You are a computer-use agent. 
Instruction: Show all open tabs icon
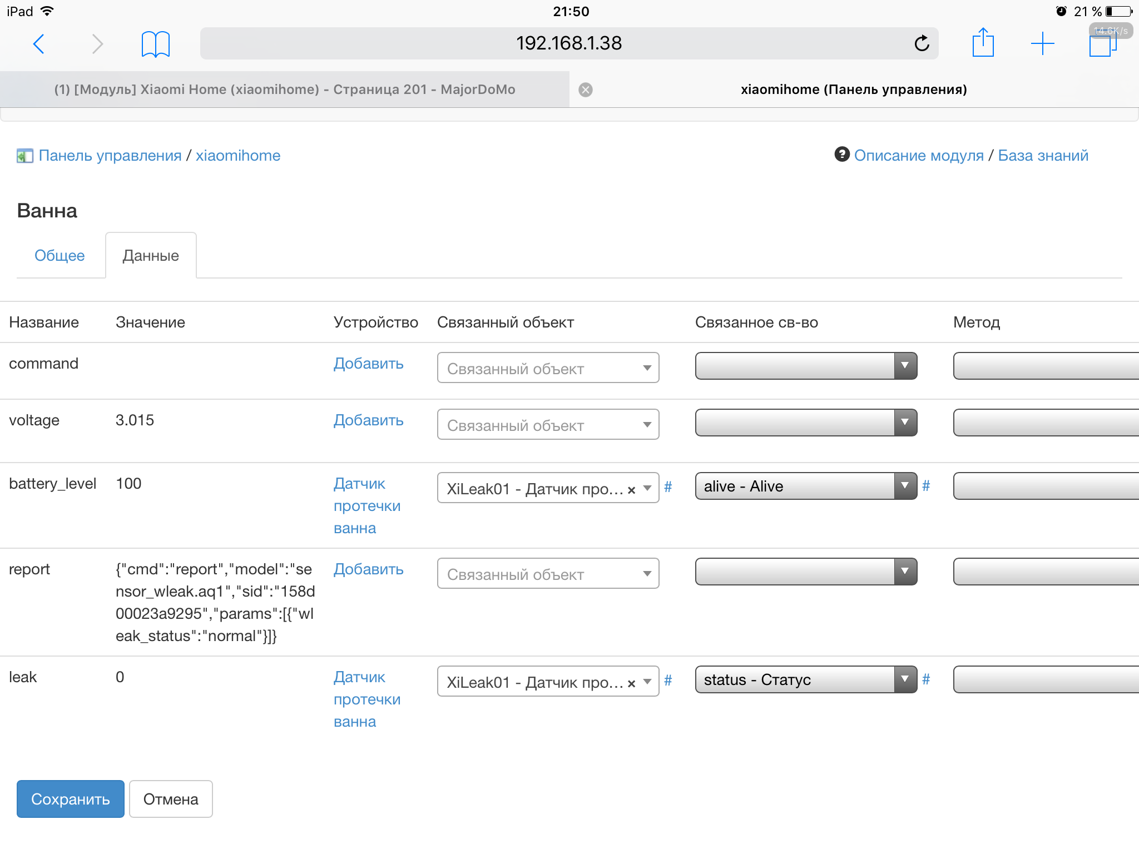[x=1102, y=44]
